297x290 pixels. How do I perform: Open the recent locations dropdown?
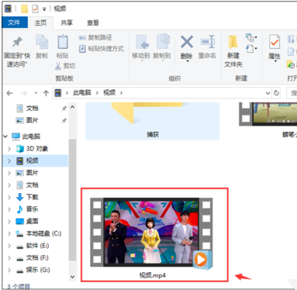coord(36,93)
